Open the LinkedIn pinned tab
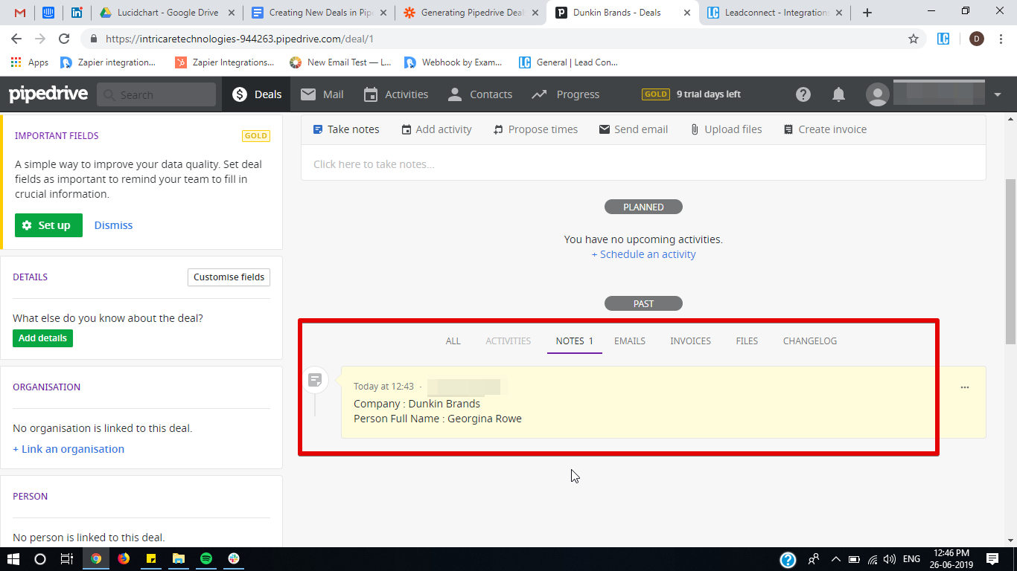 pyautogui.click(x=77, y=13)
